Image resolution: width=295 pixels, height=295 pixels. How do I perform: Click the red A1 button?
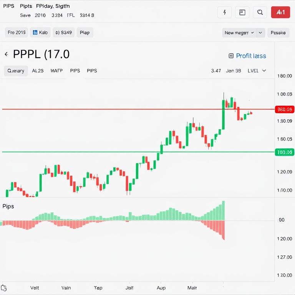click(280, 12)
